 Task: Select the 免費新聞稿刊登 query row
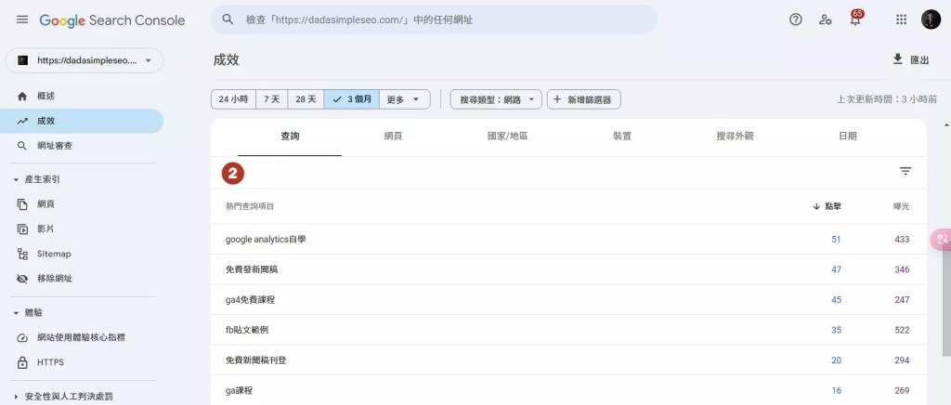click(x=568, y=360)
